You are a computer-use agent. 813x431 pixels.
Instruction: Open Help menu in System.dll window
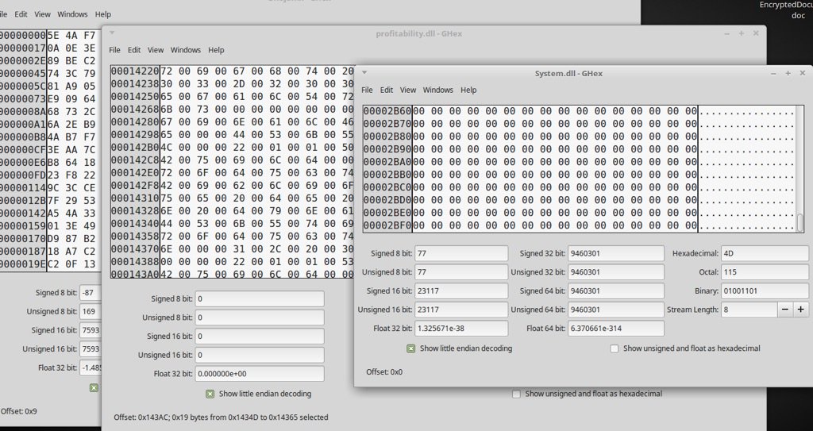tap(468, 90)
